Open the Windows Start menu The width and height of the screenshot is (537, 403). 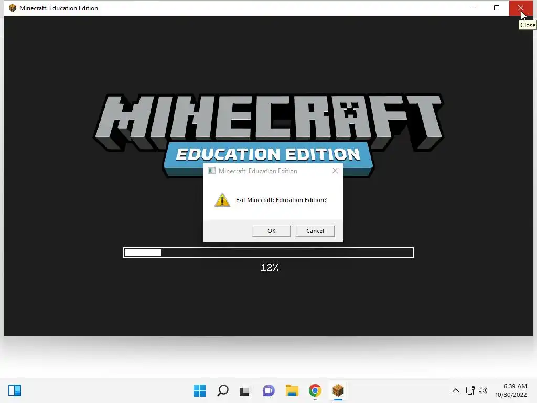coord(199,390)
